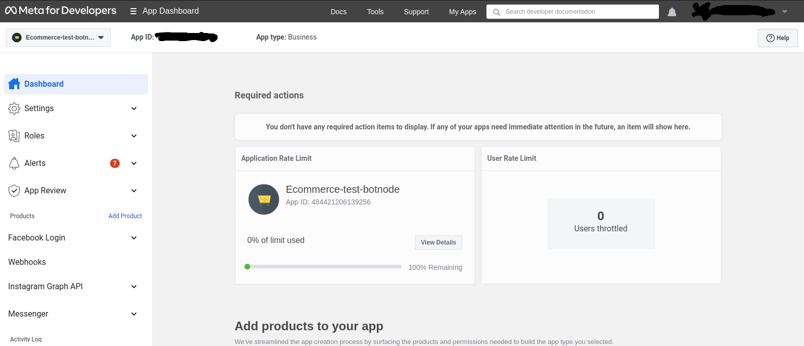Click the question mark icon in Help

tap(770, 38)
